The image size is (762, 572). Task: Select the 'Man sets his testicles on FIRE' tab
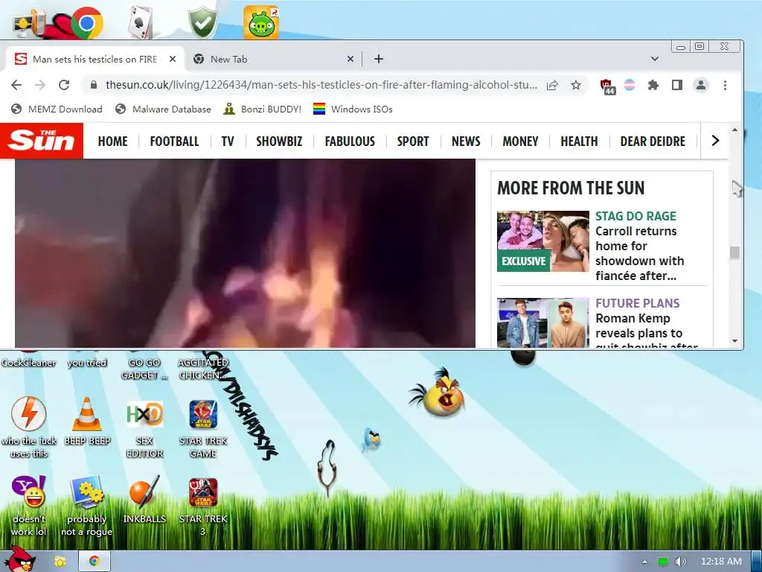pos(95,59)
